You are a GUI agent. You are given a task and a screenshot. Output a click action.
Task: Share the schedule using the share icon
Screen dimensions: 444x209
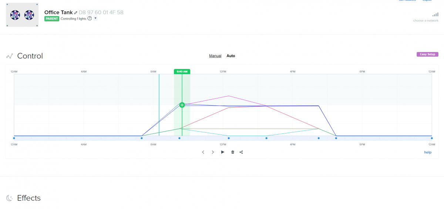241,152
